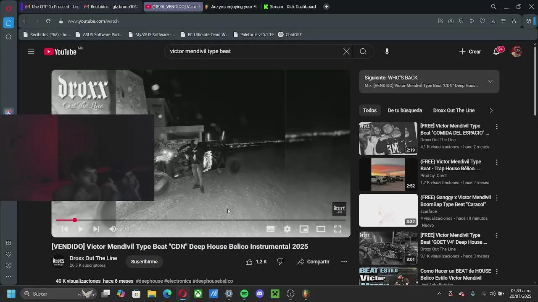Take a snapshot with Opera camera icon
Screen dimensions: 538x302
(x=451, y=21)
